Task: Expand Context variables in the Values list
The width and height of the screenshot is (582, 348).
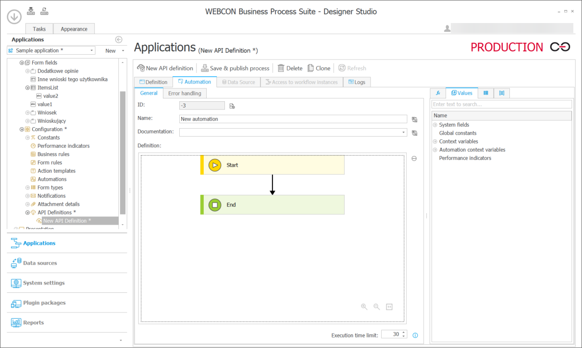Action: click(435, 142)
